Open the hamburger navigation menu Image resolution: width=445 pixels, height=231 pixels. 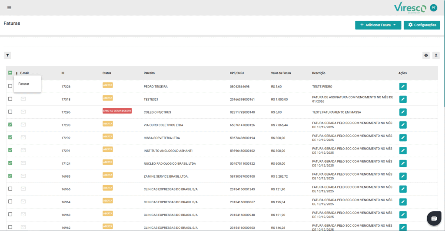(x=10, y=8)
